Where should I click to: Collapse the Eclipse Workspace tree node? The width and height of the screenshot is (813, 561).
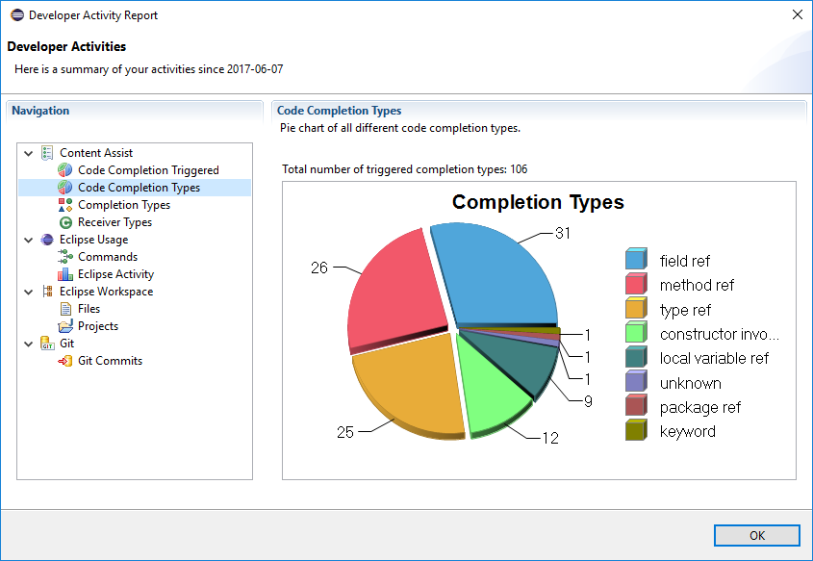[29, 292]
